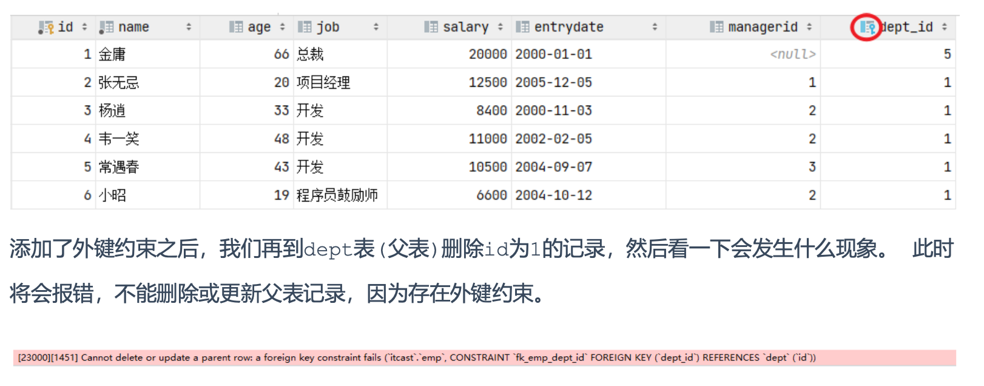Click the age value 19
Image resolution: width=984 pixels, height=386 pixels.
(281, 195)
